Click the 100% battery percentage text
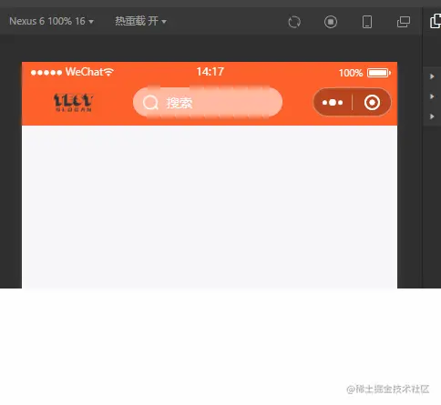 pos(351,73)
